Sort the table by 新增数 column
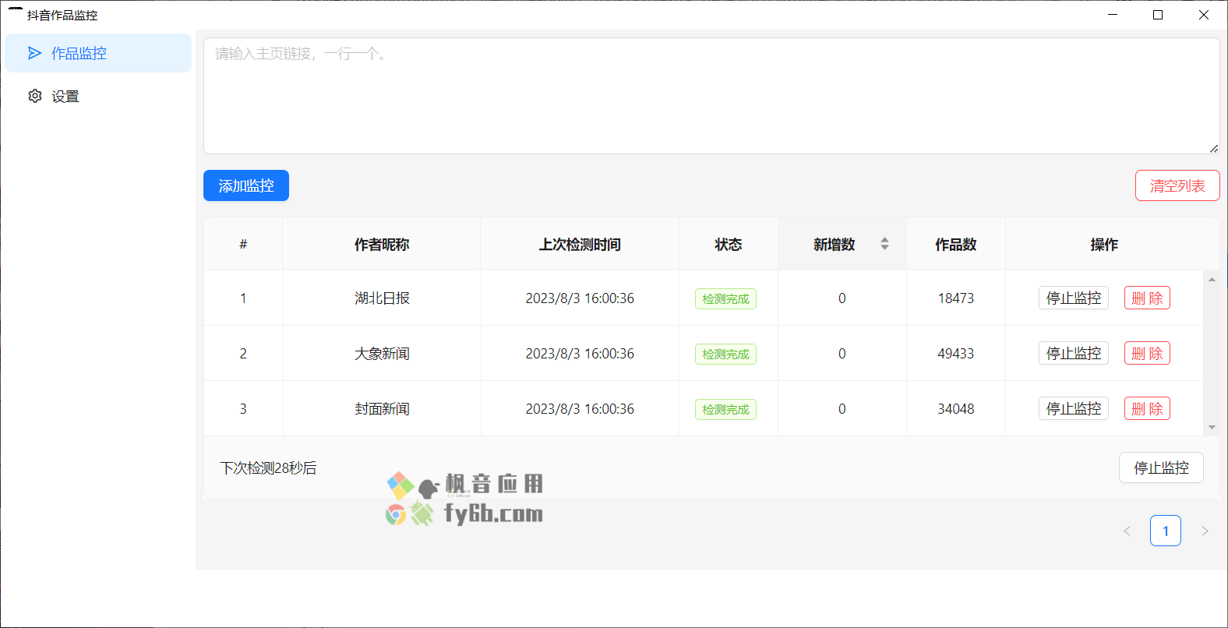 pyautogui.click(x=842, y=244)
